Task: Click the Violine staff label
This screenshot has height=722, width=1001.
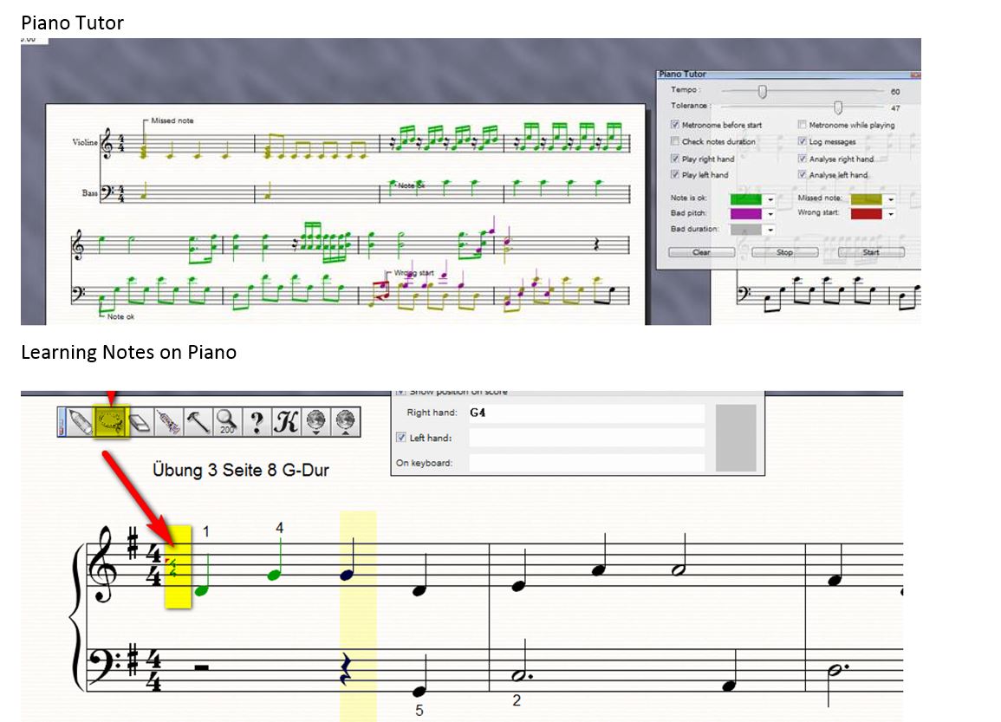Action: (x=85, y=142)
